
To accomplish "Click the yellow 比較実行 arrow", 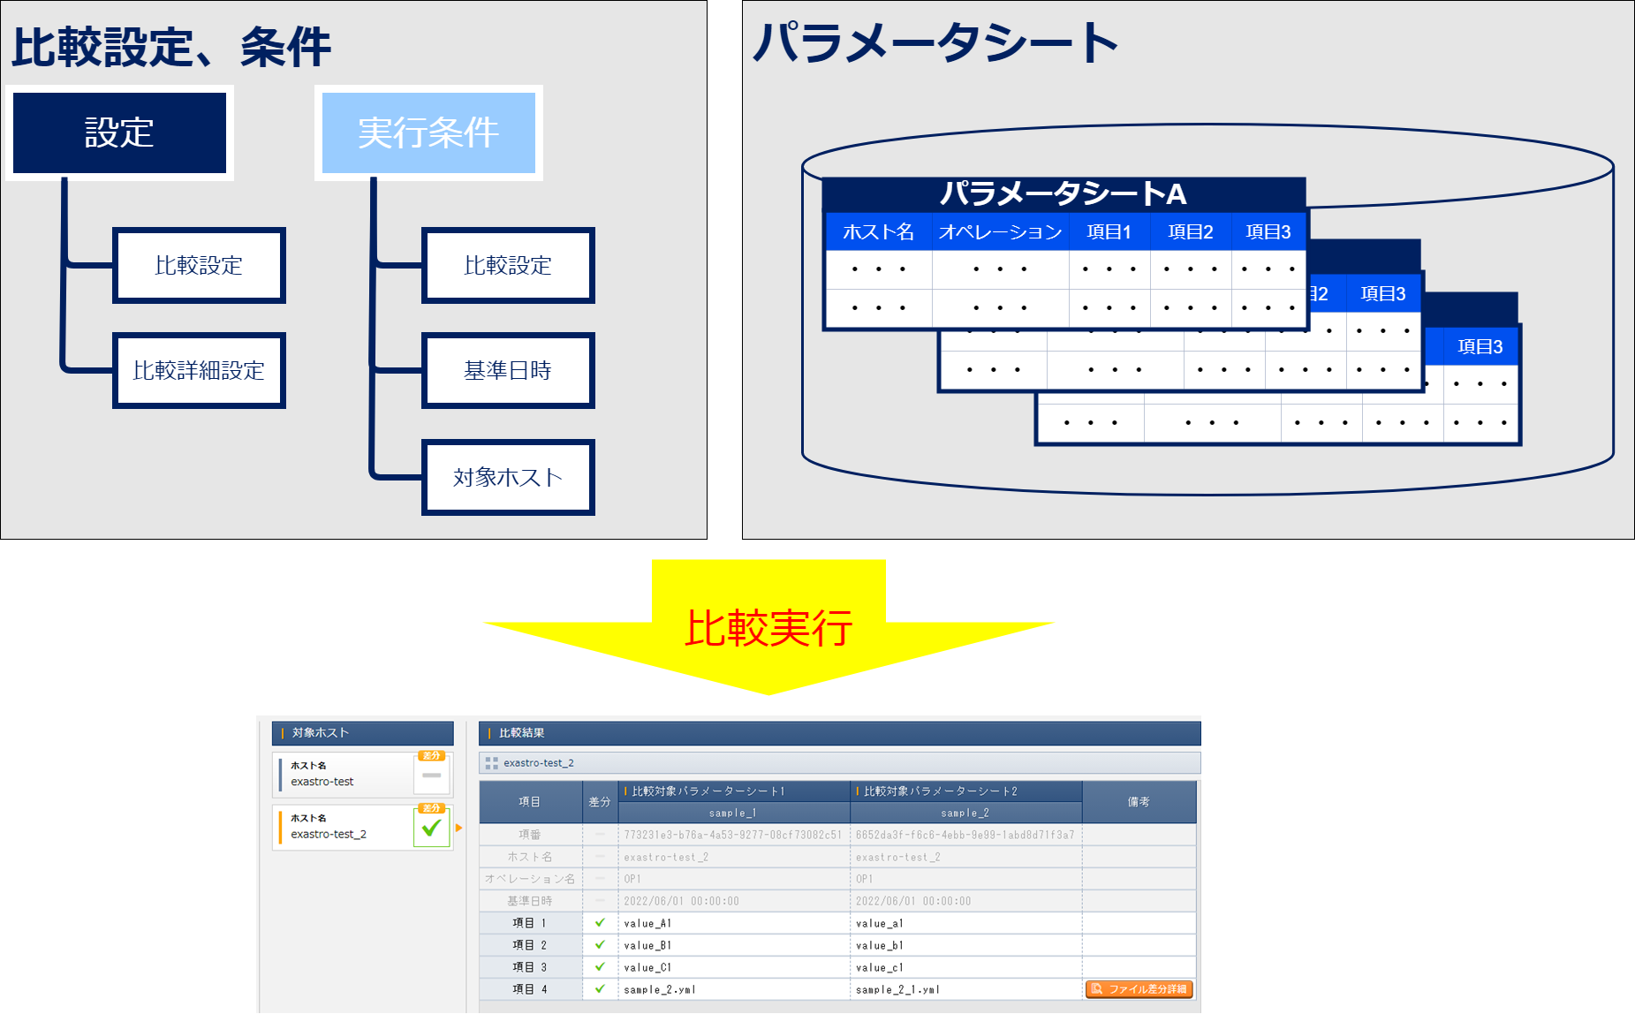I will 768,628.
